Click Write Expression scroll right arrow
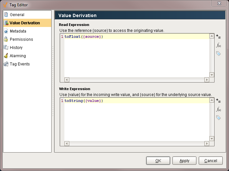 [x=207, y=143]
